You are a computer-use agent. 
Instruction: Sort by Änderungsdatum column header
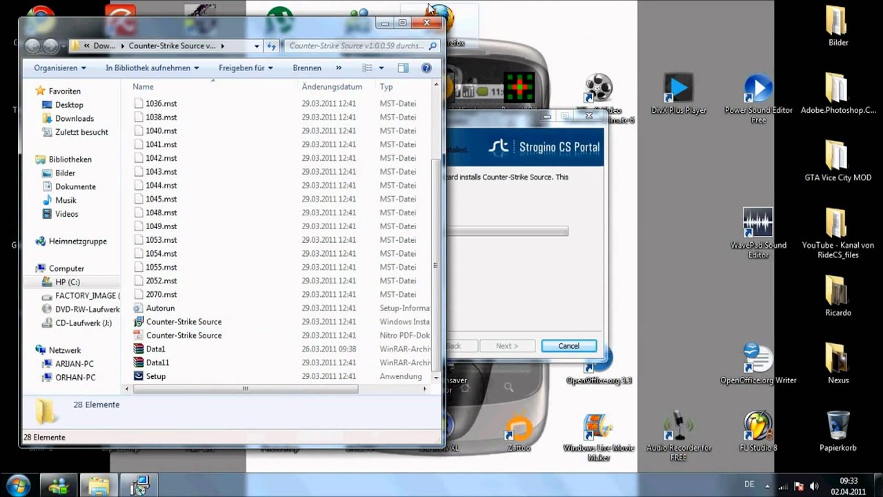(x=336, y=87)
